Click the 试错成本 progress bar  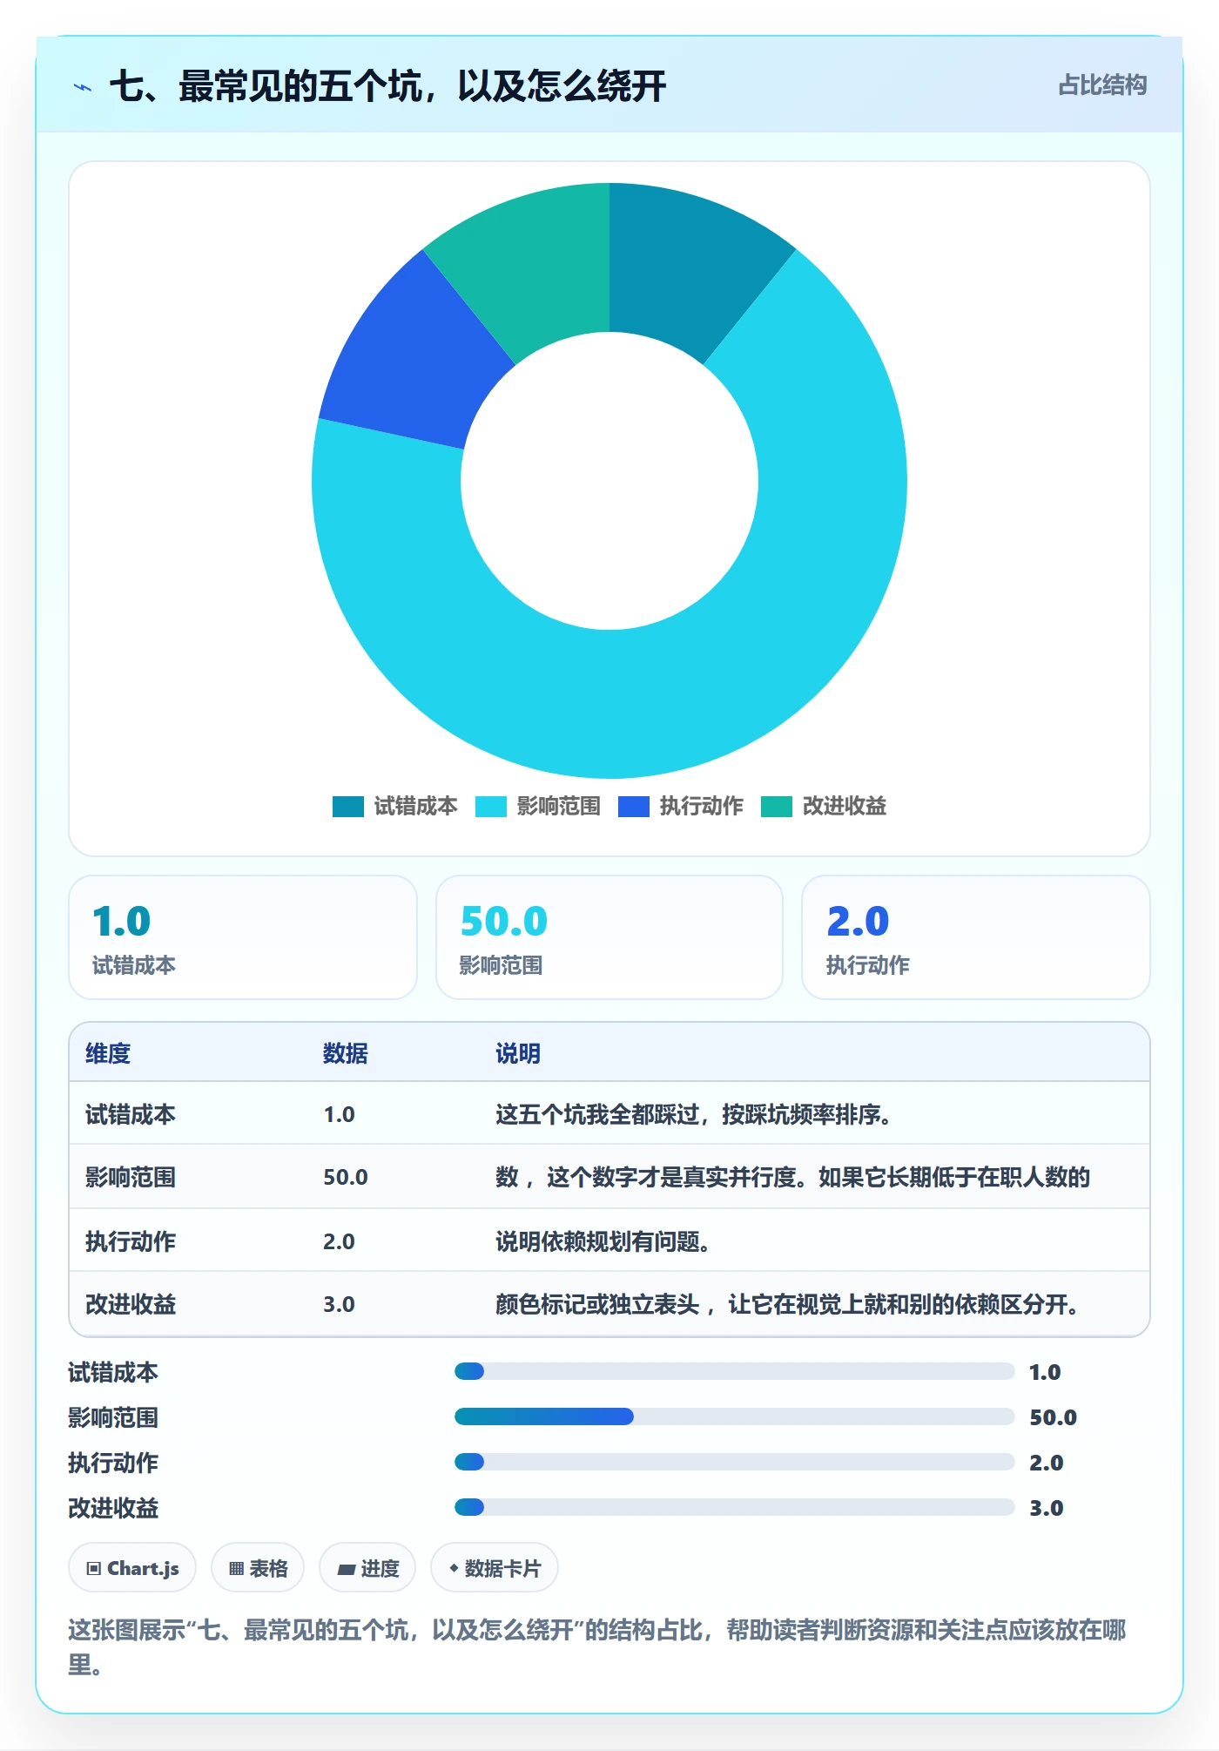[x=734, y=1371]
